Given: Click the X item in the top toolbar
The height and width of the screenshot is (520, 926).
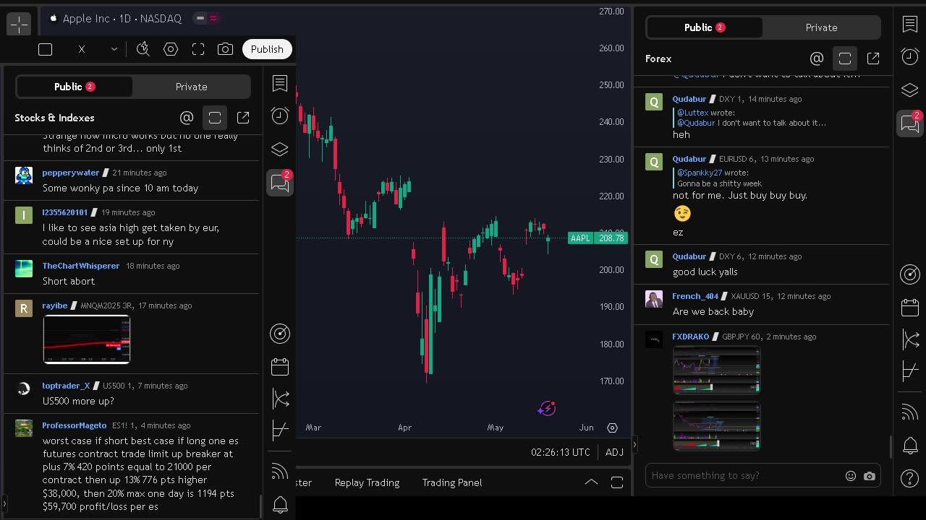Looking at the screenshot, I should pos(82,49).
